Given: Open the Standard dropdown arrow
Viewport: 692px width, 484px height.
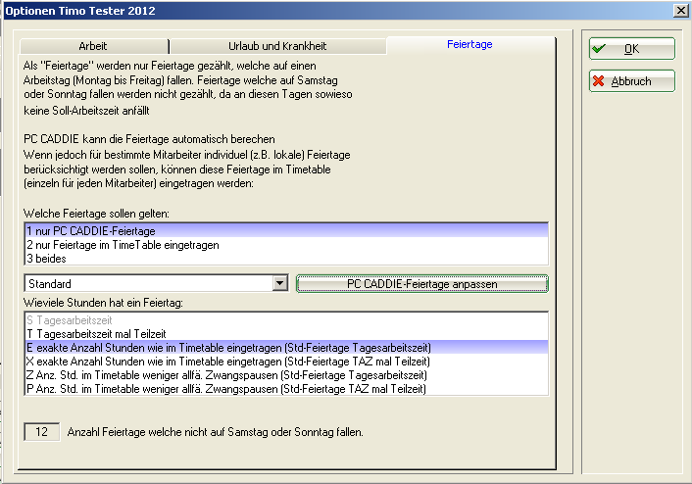Looking at the screenshot, I should 279,283.
